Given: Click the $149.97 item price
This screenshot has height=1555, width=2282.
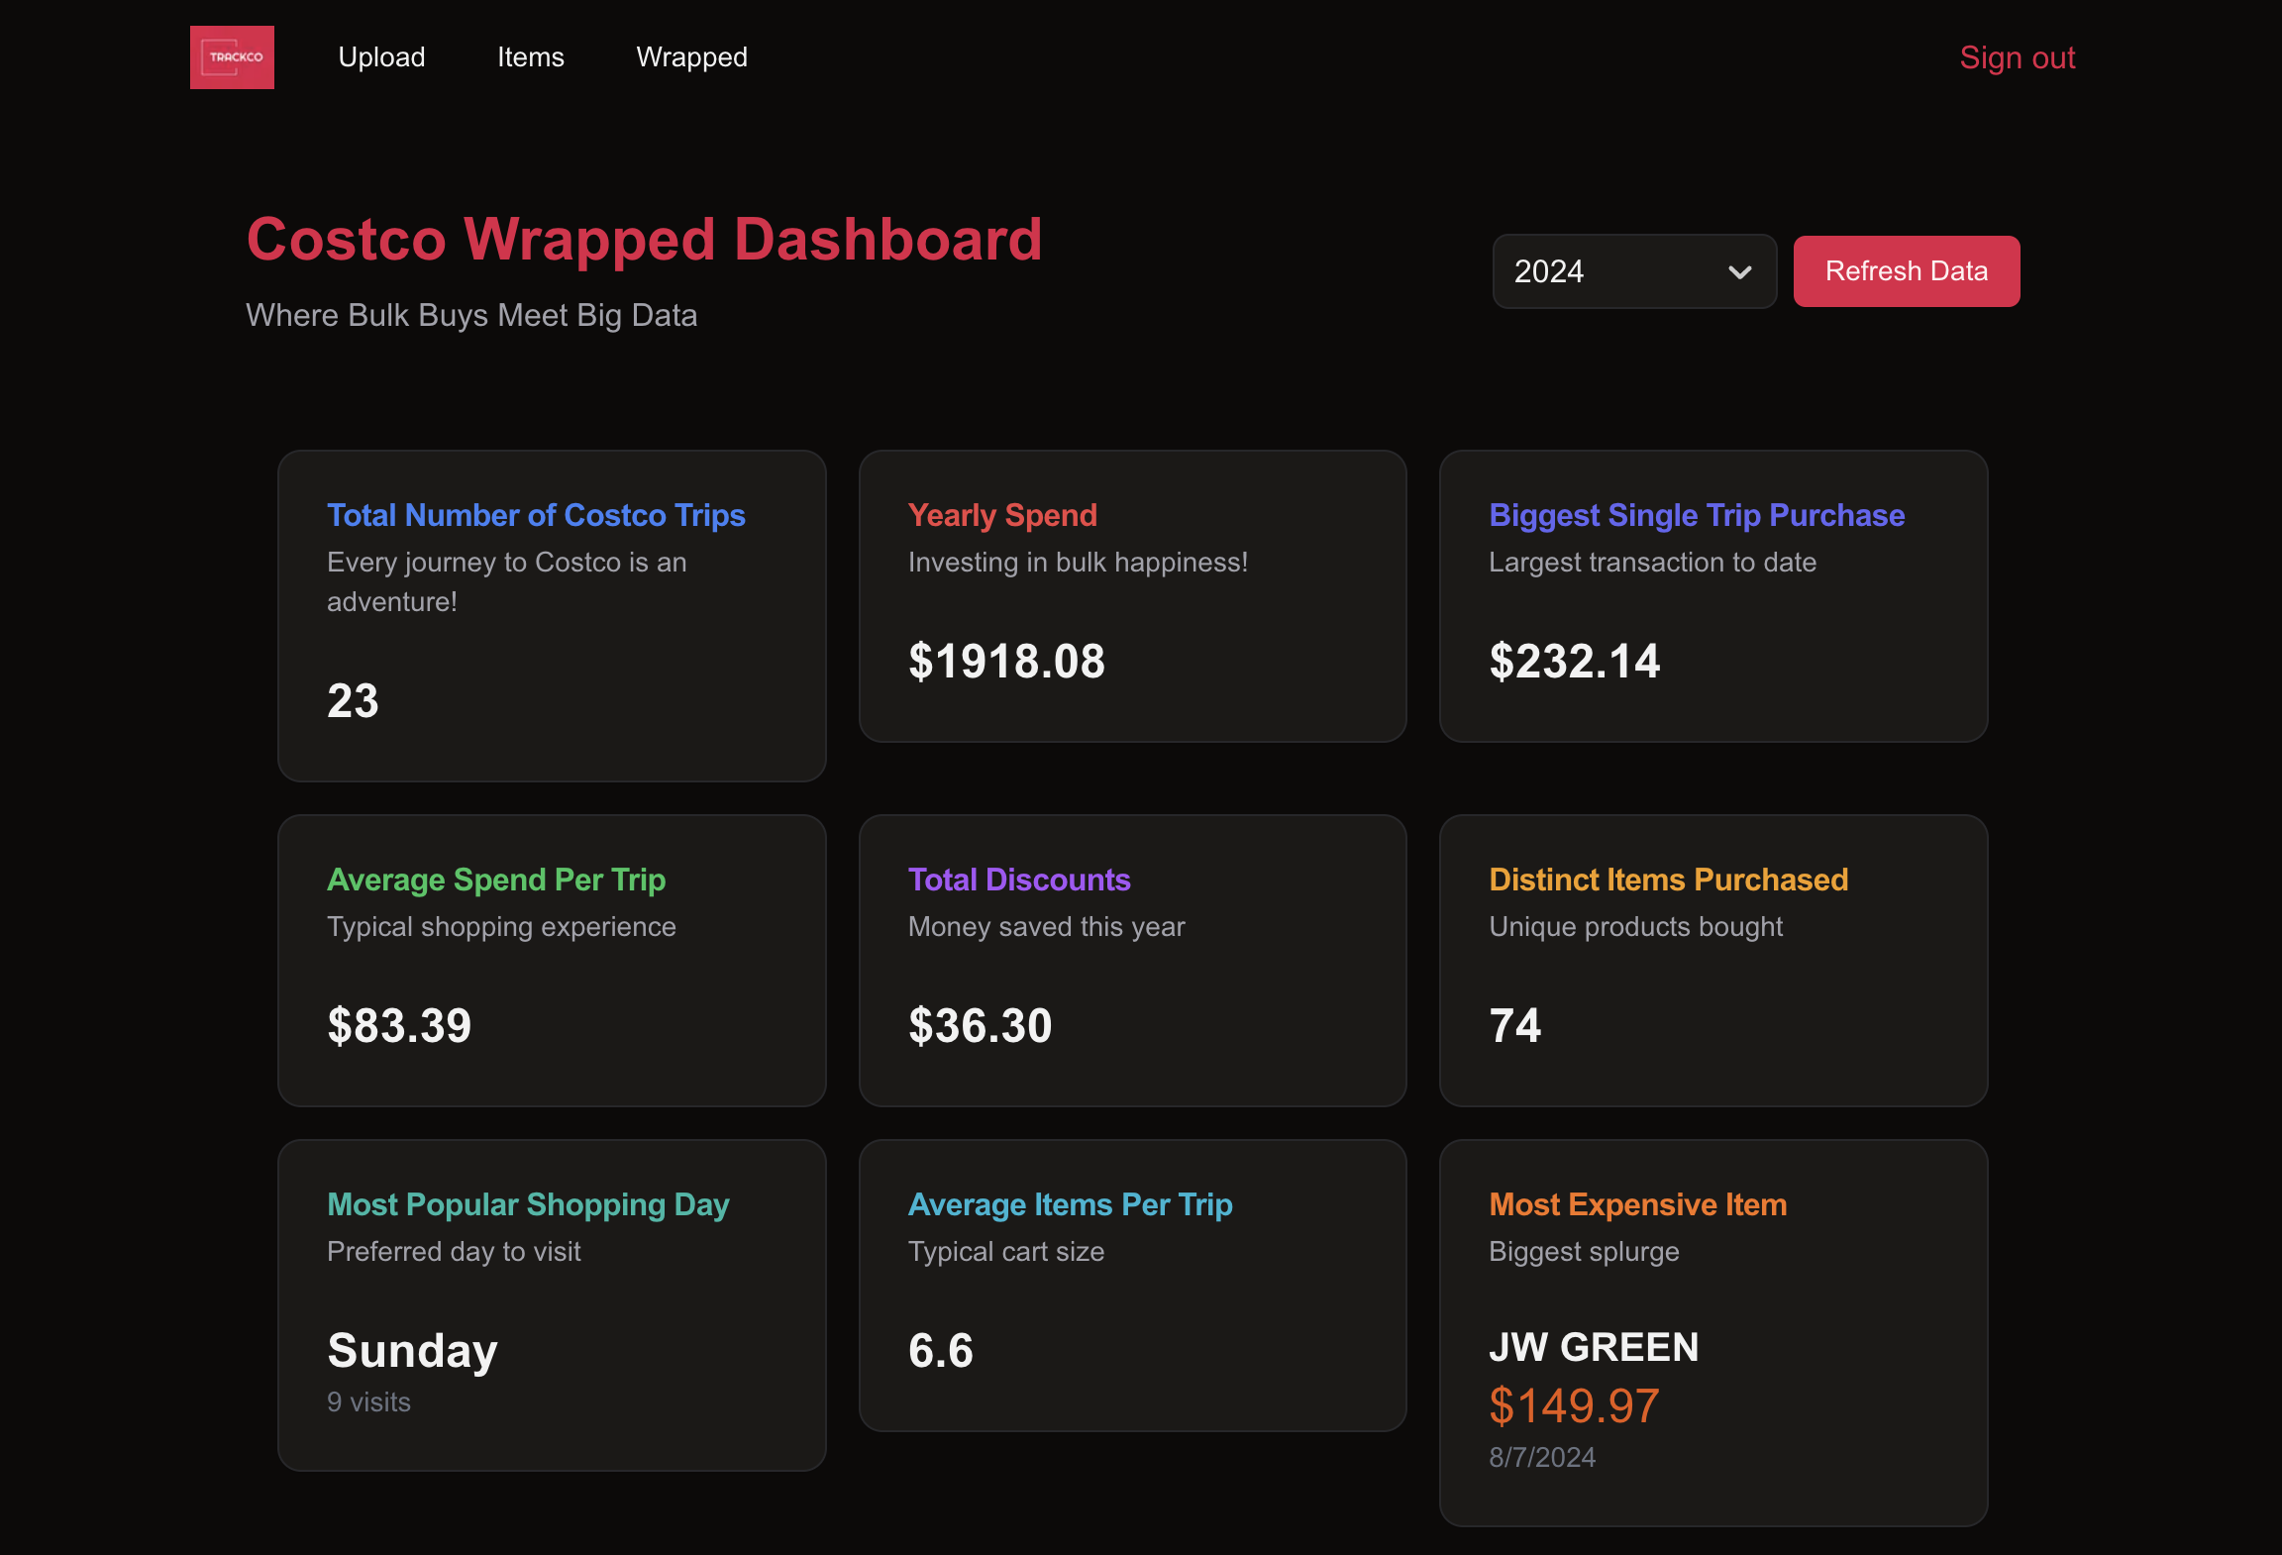Looking at the screenshot, I should pyautogui.click(x=1575, y=1405).
